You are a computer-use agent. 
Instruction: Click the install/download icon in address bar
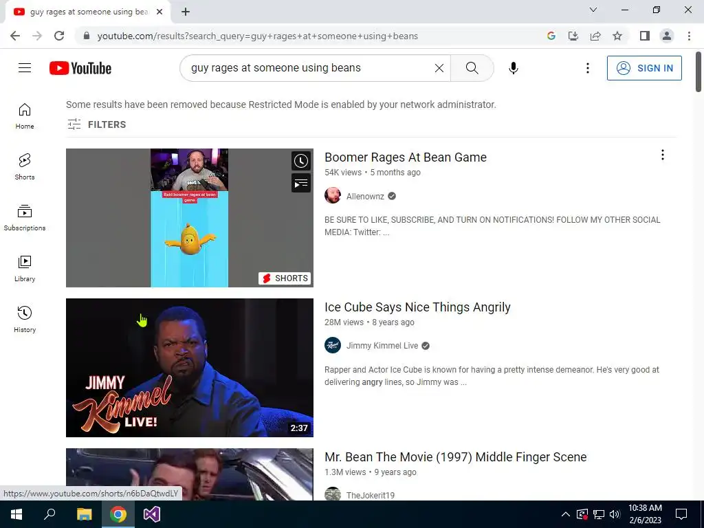pyautogui.click(x=573, y=36)
